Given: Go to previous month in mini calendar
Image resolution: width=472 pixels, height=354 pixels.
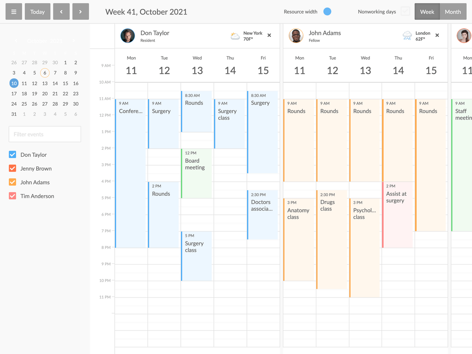Looking at the screenshot, I should [16, 41].
